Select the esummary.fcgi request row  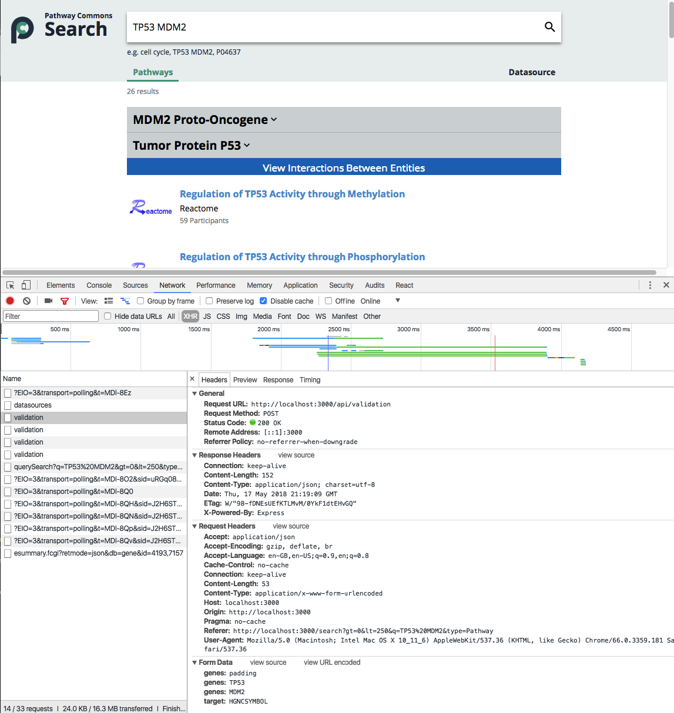click(x=93, y=553)
